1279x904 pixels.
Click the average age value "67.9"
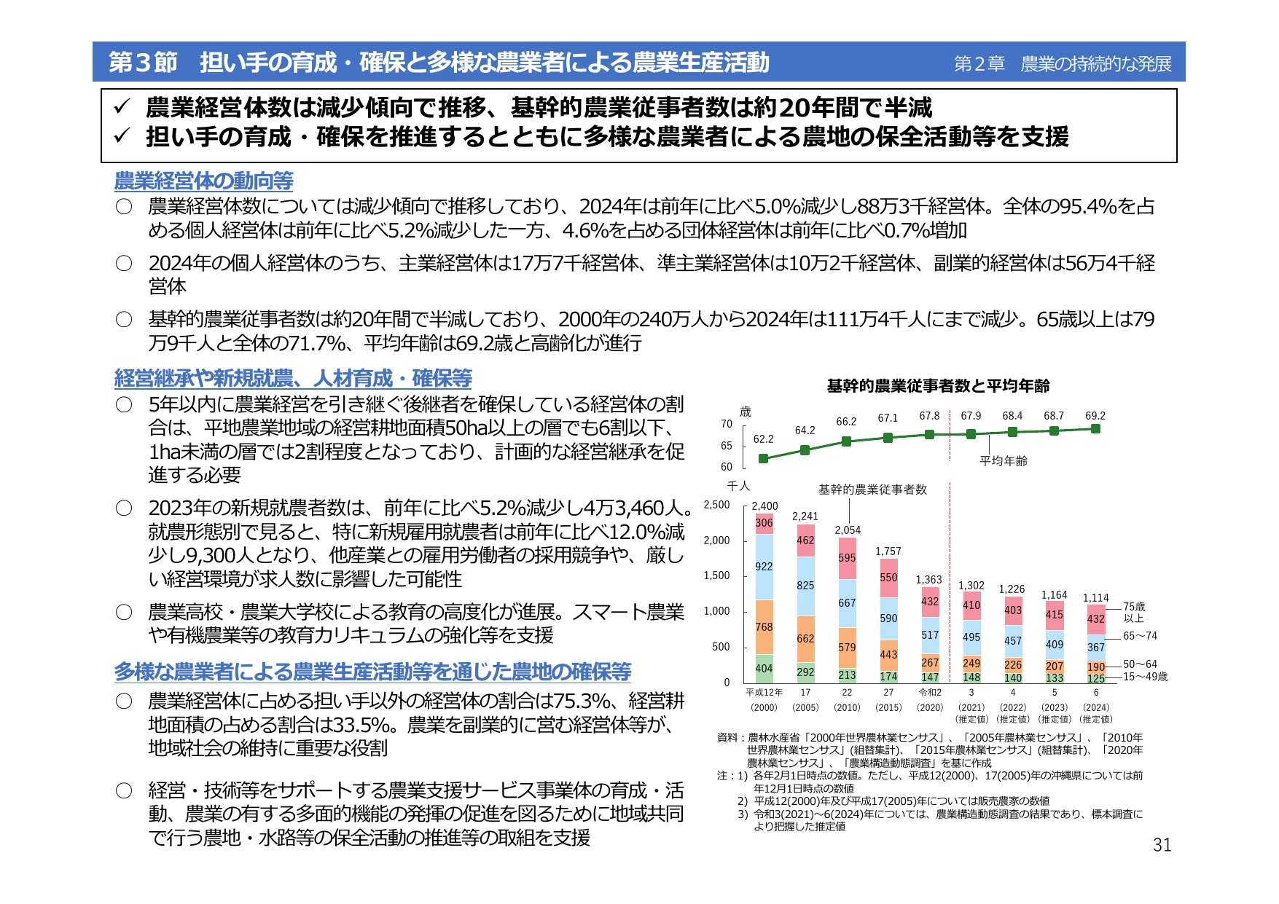[x=971, y=416]
